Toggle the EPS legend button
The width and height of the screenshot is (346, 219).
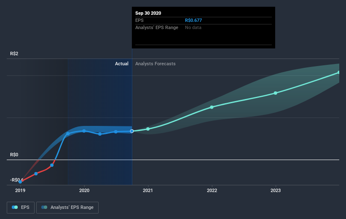tap(21, 207)
